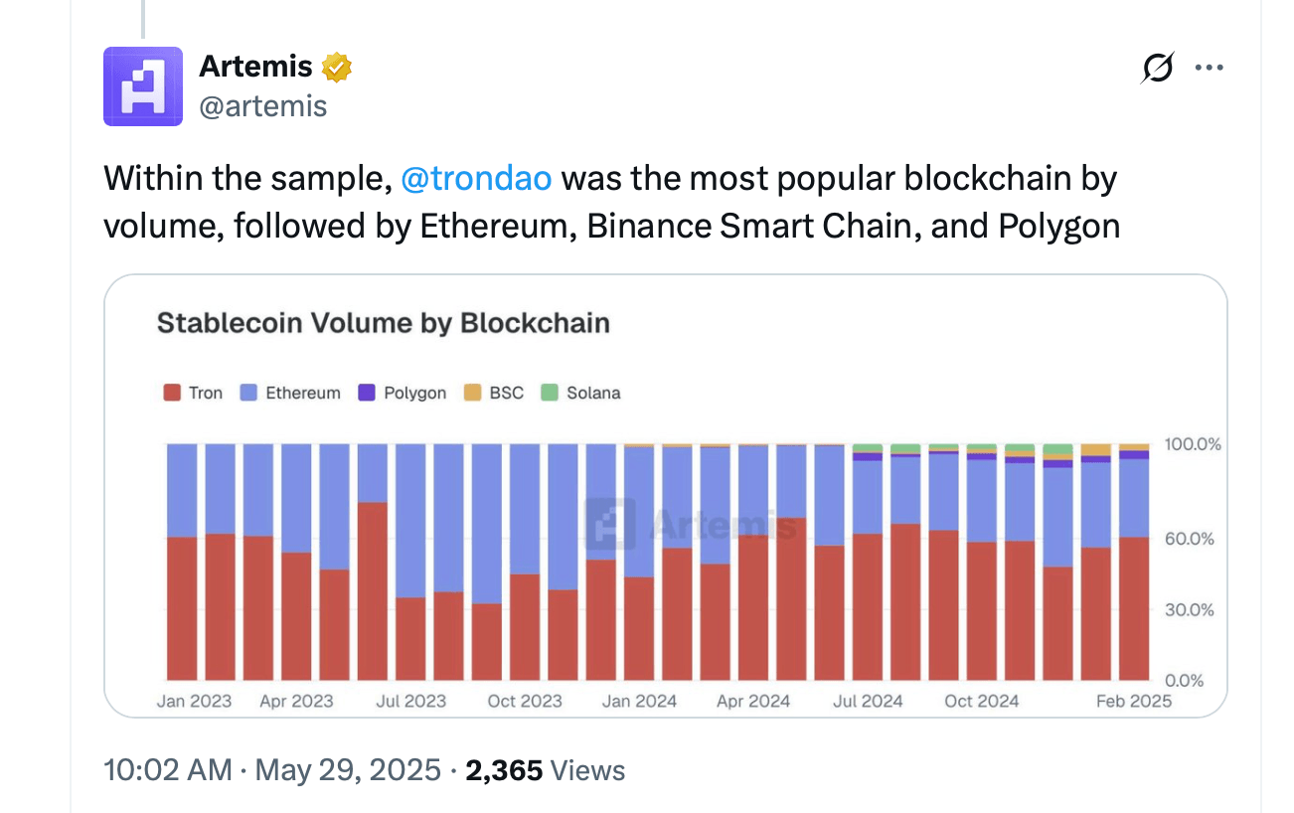Viewport: 1294px width, 813px height.
Task: Click the Artemis profile avatar
Action: pyautogui.click(x=143, y=86)
